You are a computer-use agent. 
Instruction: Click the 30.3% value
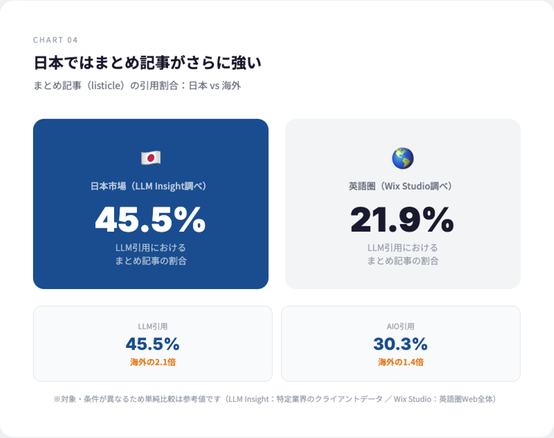point(400,344)
